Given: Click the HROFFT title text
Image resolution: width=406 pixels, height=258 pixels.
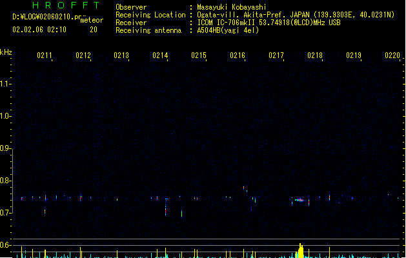Looking at the screenshot, I should 66,5.
